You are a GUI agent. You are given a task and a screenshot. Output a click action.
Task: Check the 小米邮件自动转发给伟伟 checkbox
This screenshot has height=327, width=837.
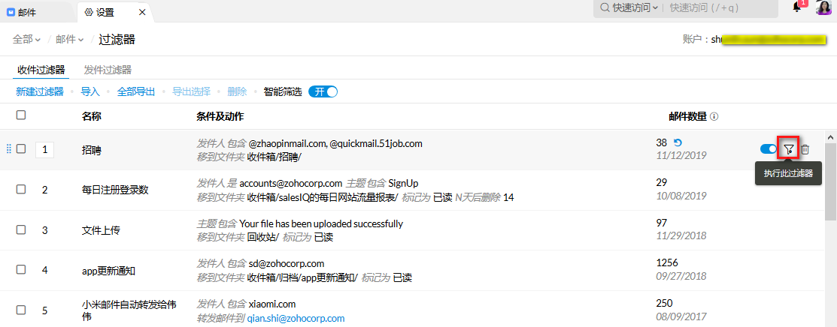[21, 310]
